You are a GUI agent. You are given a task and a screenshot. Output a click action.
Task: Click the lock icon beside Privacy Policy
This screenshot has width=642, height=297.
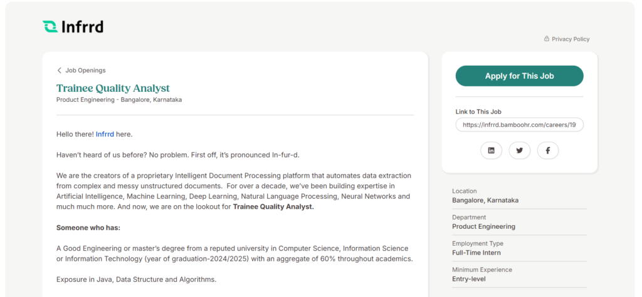pos(547,39)
